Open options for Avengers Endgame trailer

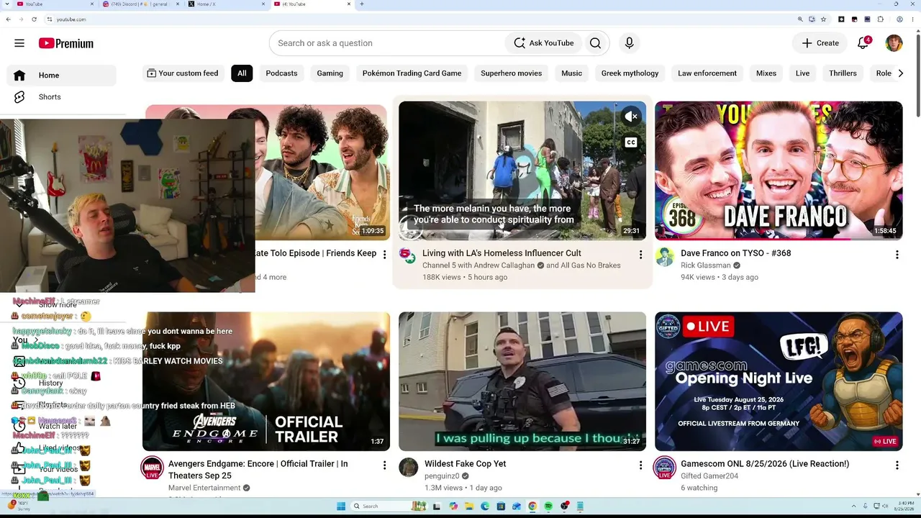pyautogui.click(x=384, y=465)
